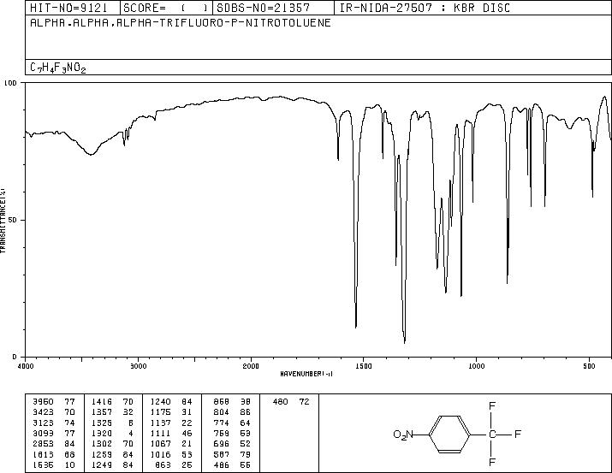Image resolution: width=612 pixels, height=473 pixels.
Task: Click the 1000 tick label on the x-axis
Action: point(476,366)
